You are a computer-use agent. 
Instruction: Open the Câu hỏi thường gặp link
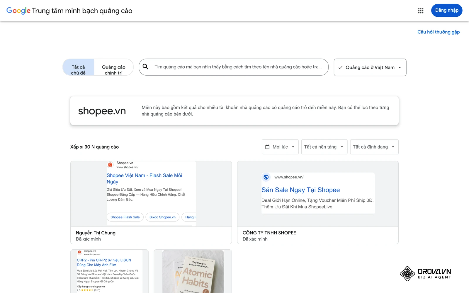(439, 32)
